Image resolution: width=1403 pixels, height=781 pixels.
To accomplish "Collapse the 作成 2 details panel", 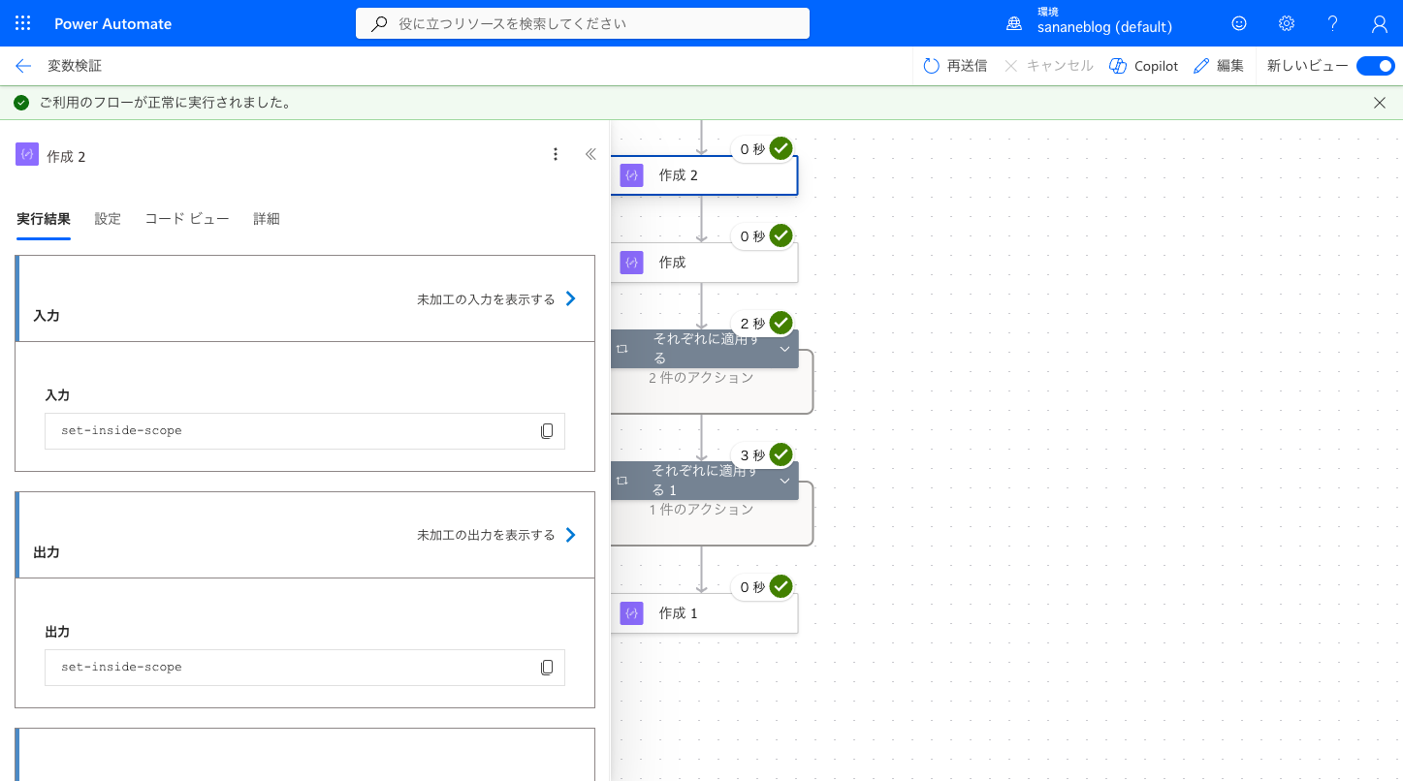I will pos(590,154).
